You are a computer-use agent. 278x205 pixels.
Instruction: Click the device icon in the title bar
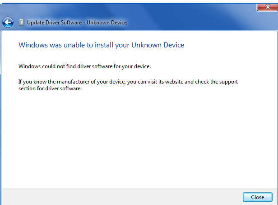(21, 23)
